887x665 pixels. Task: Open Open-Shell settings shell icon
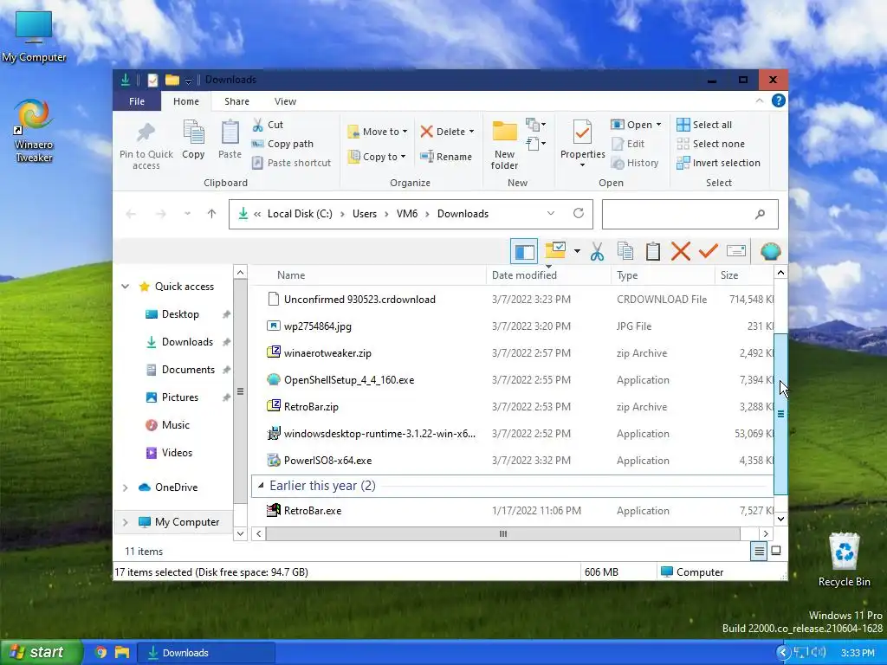tap(770, 251)
